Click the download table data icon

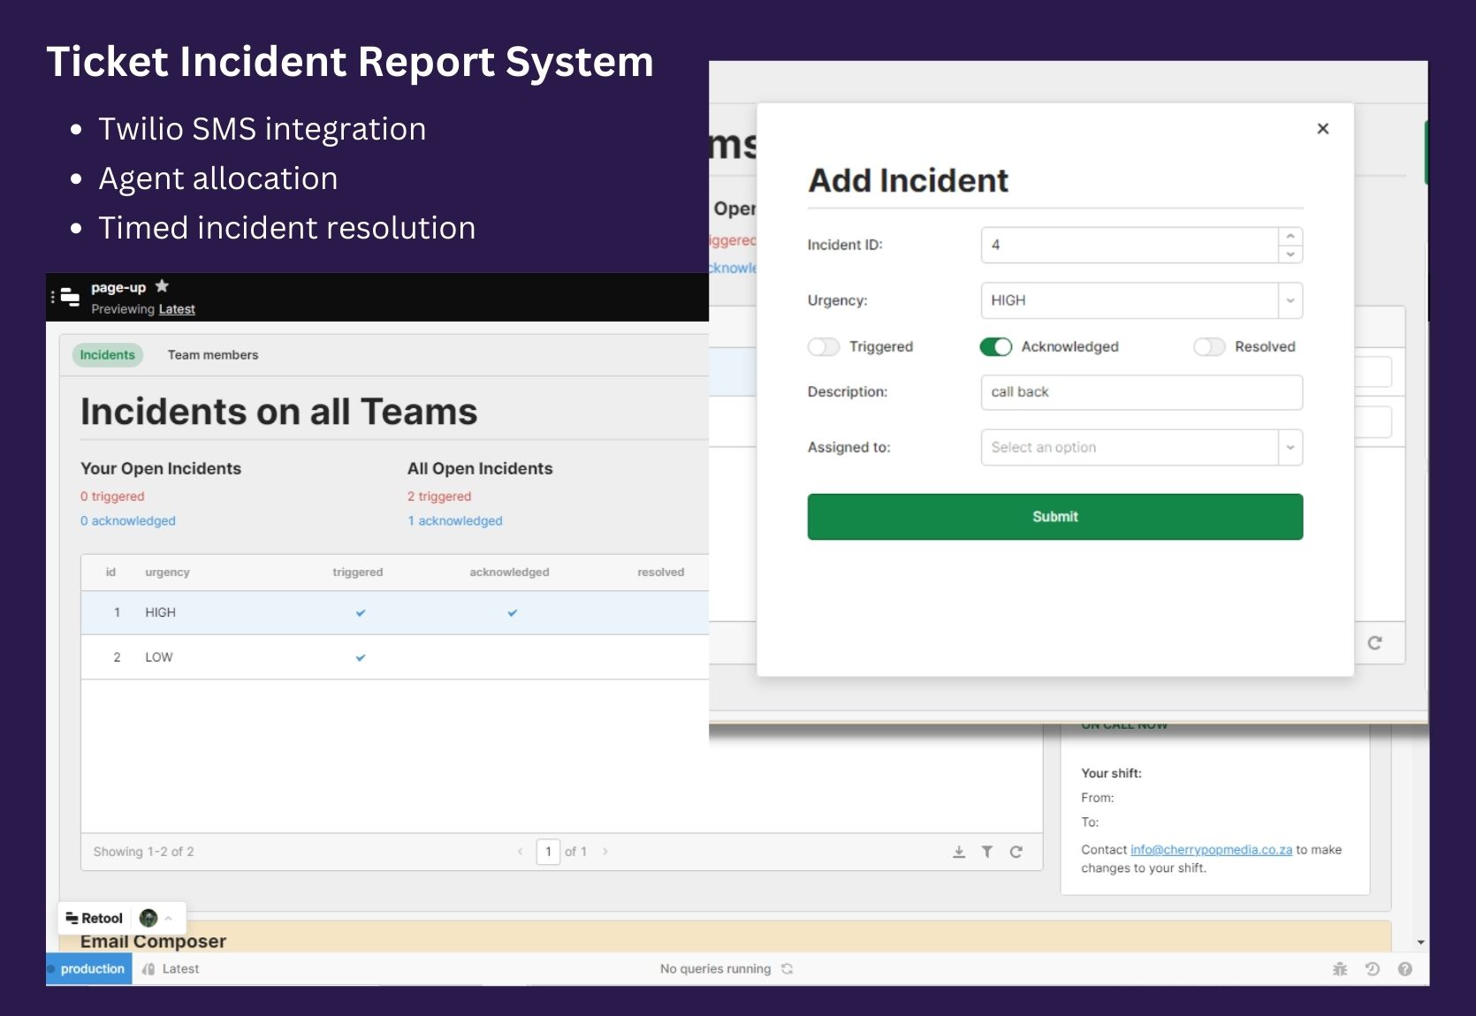959,852
